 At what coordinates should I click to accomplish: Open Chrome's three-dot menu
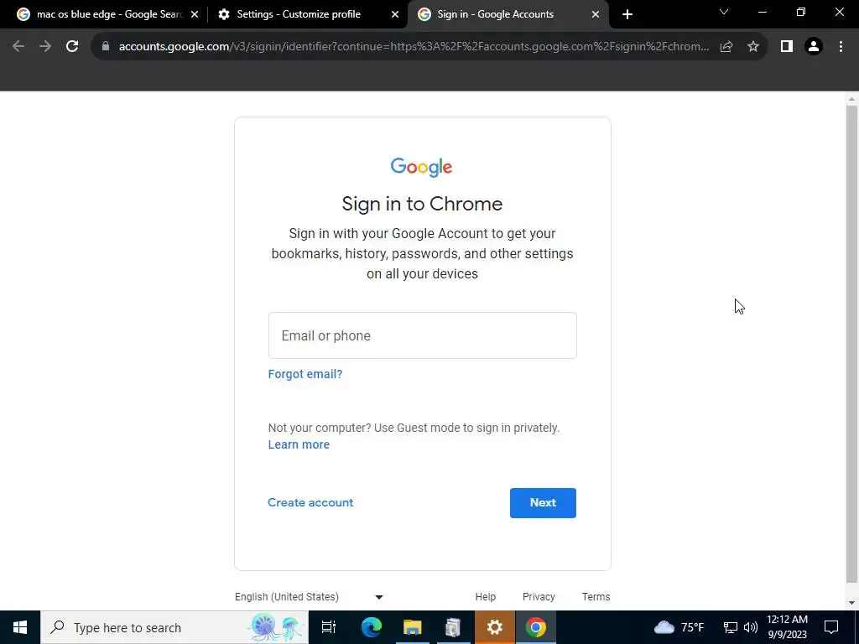point(841,47)
